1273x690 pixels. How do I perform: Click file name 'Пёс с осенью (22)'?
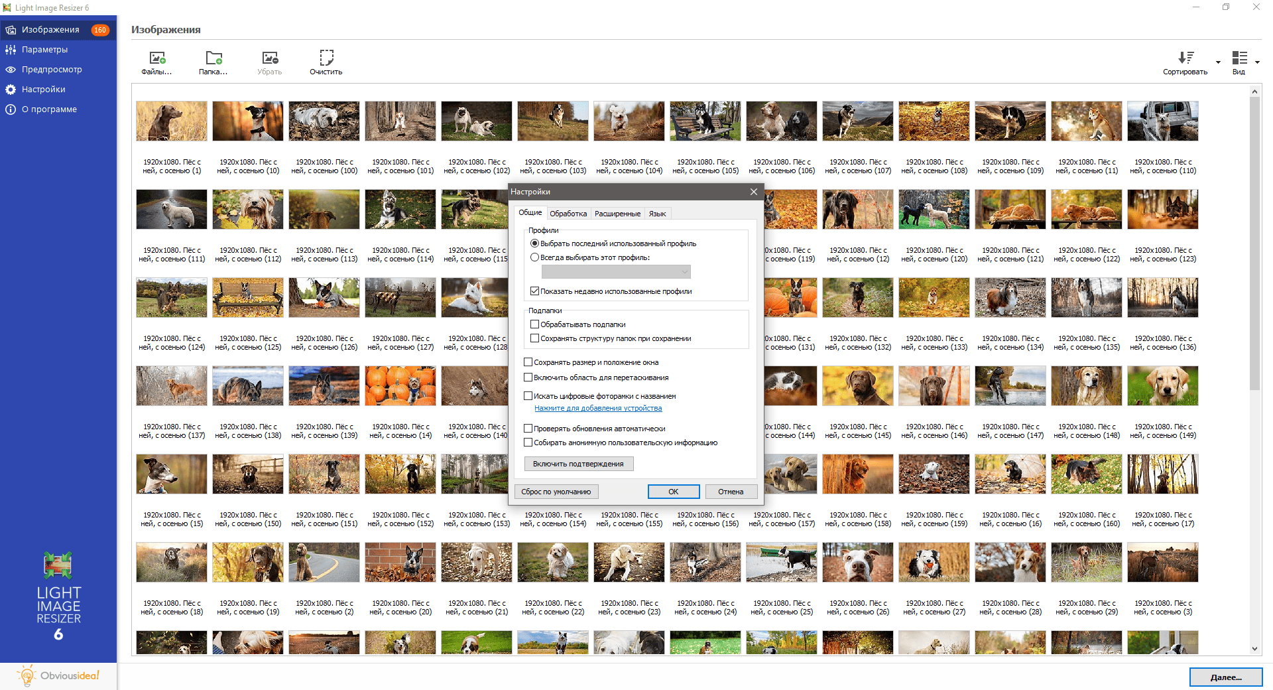[x=553, y=608]
